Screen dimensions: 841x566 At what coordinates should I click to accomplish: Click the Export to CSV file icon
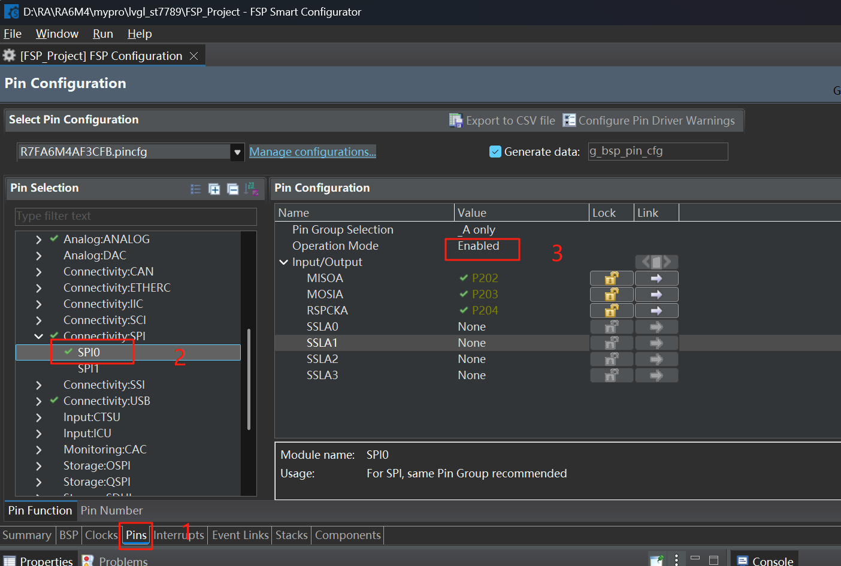click(456, 120)
